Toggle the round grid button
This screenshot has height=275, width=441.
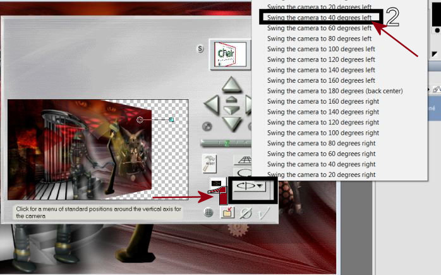click(208, 212)
